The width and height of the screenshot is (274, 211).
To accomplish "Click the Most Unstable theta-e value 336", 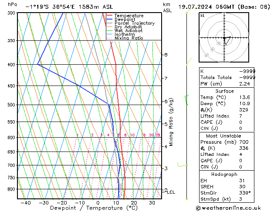I will [x=244, y=148].
